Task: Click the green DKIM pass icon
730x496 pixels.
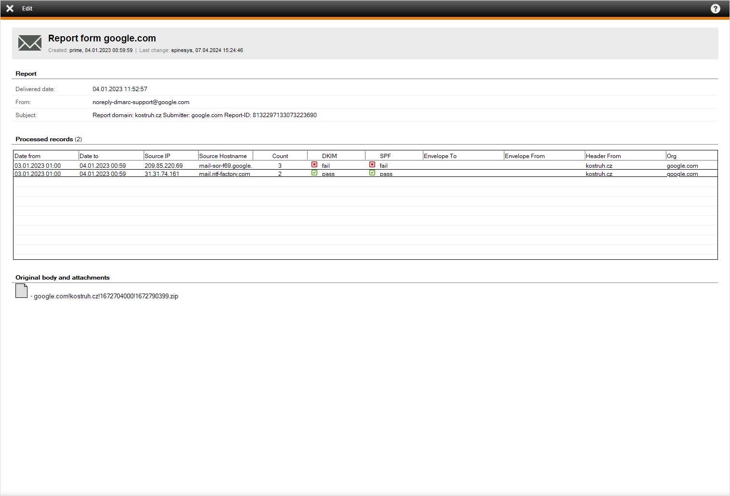Action: coord(314,173)
